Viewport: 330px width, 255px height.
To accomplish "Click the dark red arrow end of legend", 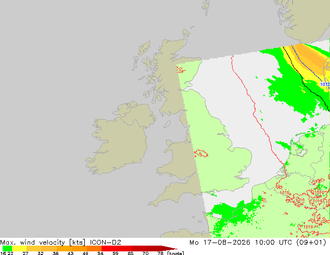I will [x=170, y=248].
